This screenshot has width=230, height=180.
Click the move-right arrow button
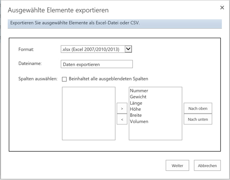click(122, 108)
